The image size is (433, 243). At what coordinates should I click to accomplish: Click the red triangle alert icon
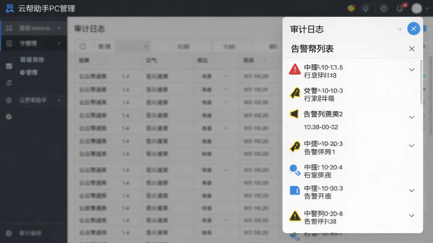pos(295,70)
